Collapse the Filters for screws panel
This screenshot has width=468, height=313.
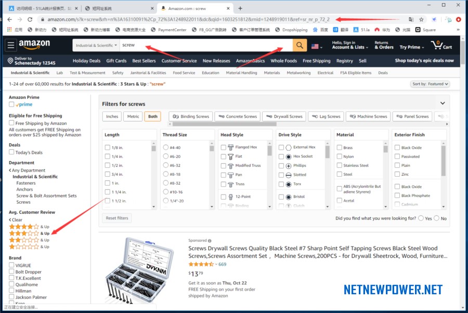pyautogui.click(x=443, y=103)
